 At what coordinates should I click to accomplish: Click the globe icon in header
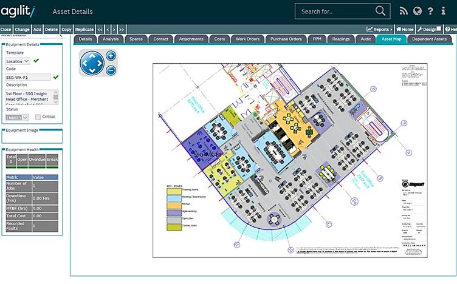(x=417, y=11)
